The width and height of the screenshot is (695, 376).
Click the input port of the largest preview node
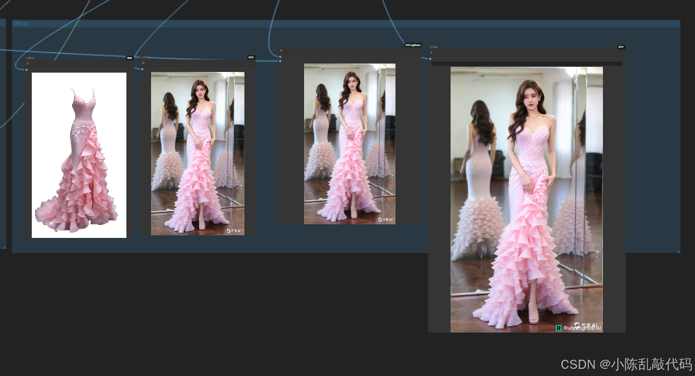[x=430, y=58]
